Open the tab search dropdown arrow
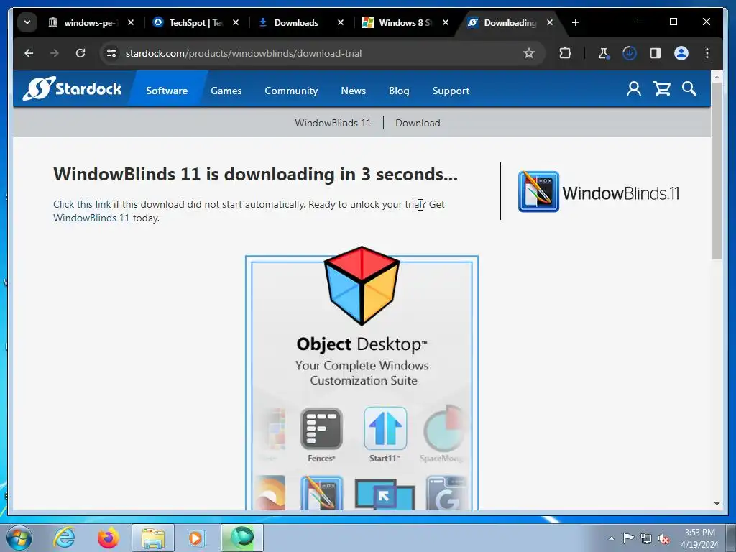 pos(27,22)
